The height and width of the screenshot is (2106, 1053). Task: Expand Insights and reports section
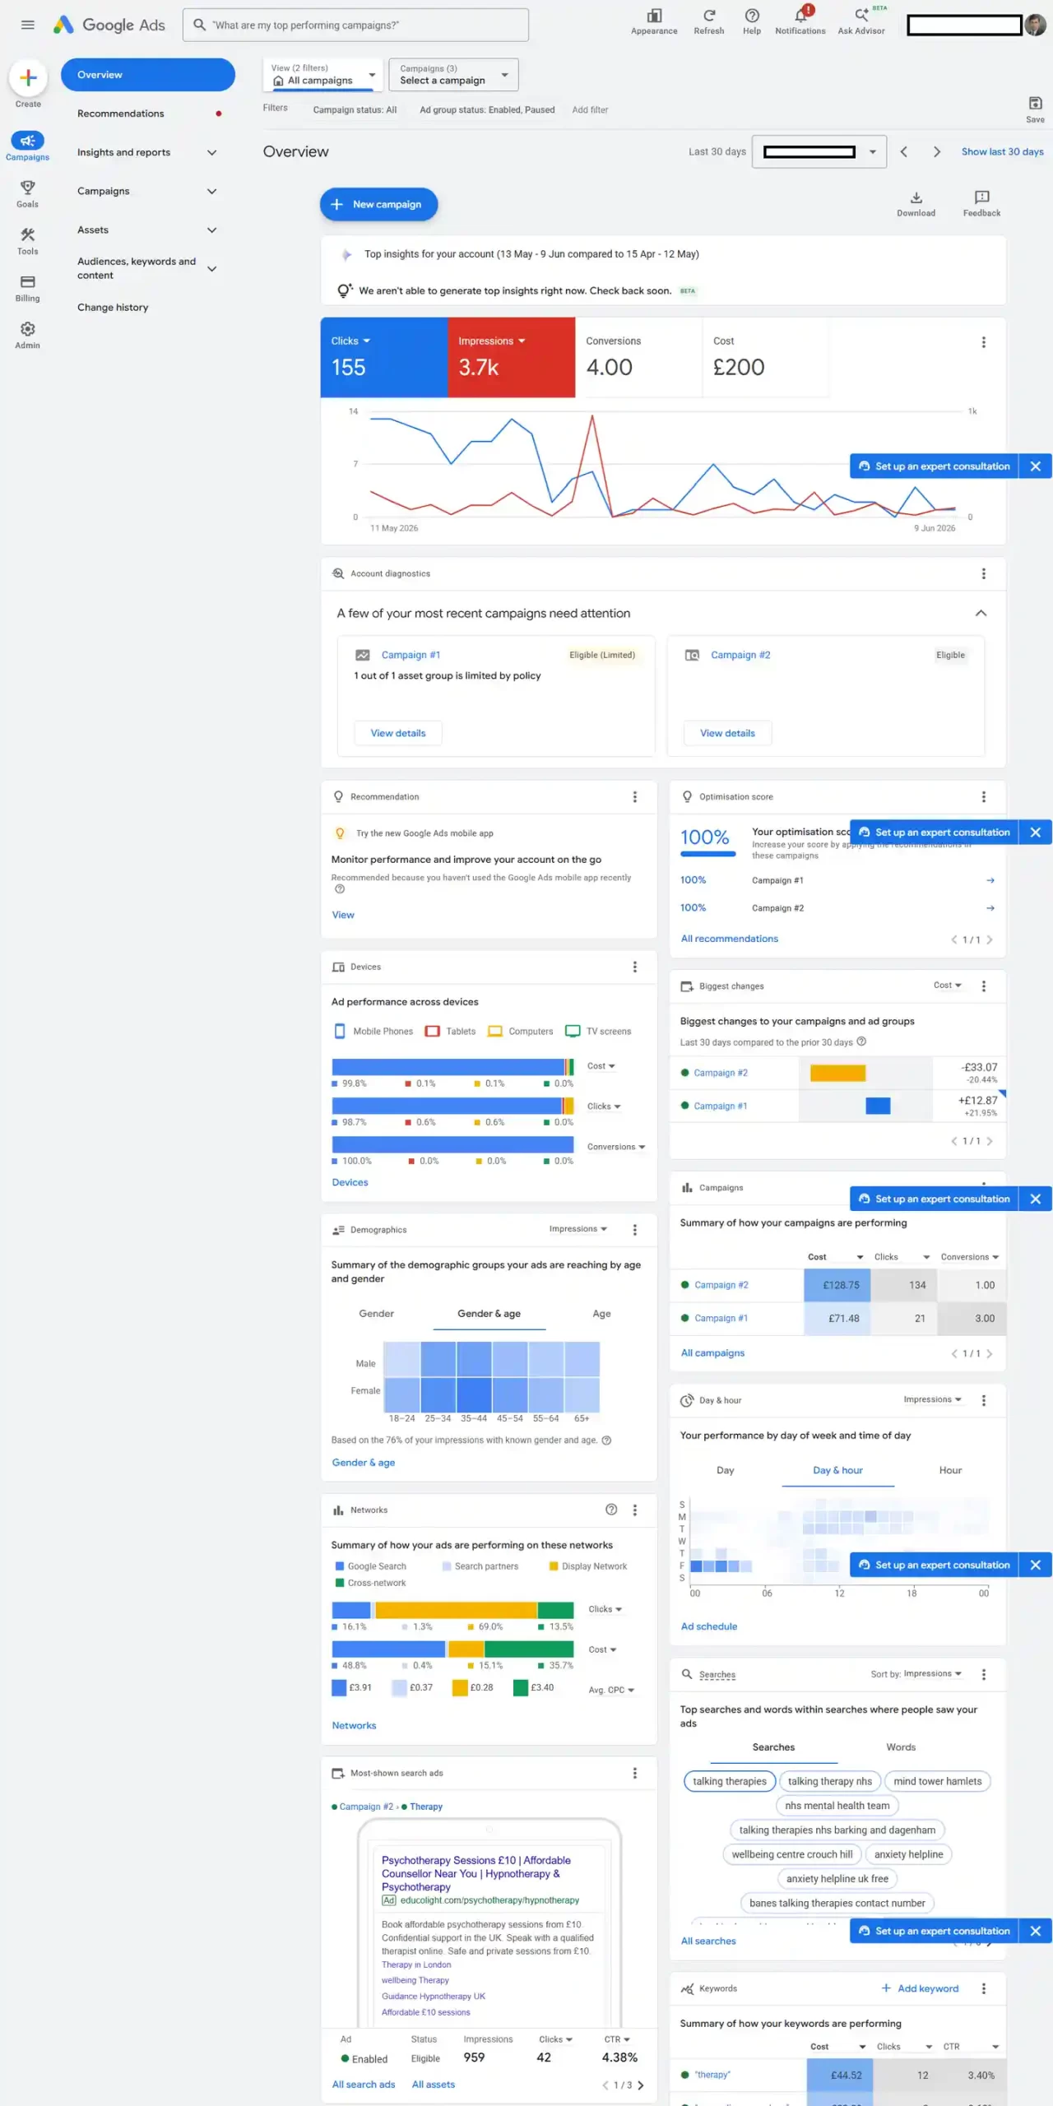click(x=211, y=152)
